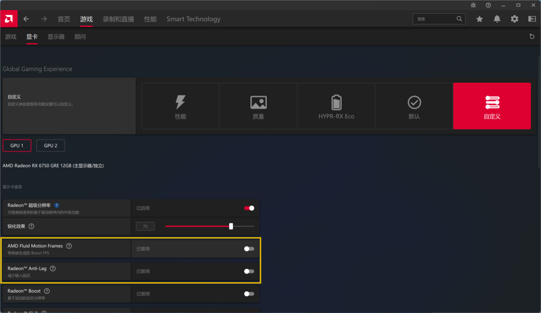This screenshot has height=313, width=541.
Task: Switch to 游戏 sub-tab
Action: coord(11,37)
